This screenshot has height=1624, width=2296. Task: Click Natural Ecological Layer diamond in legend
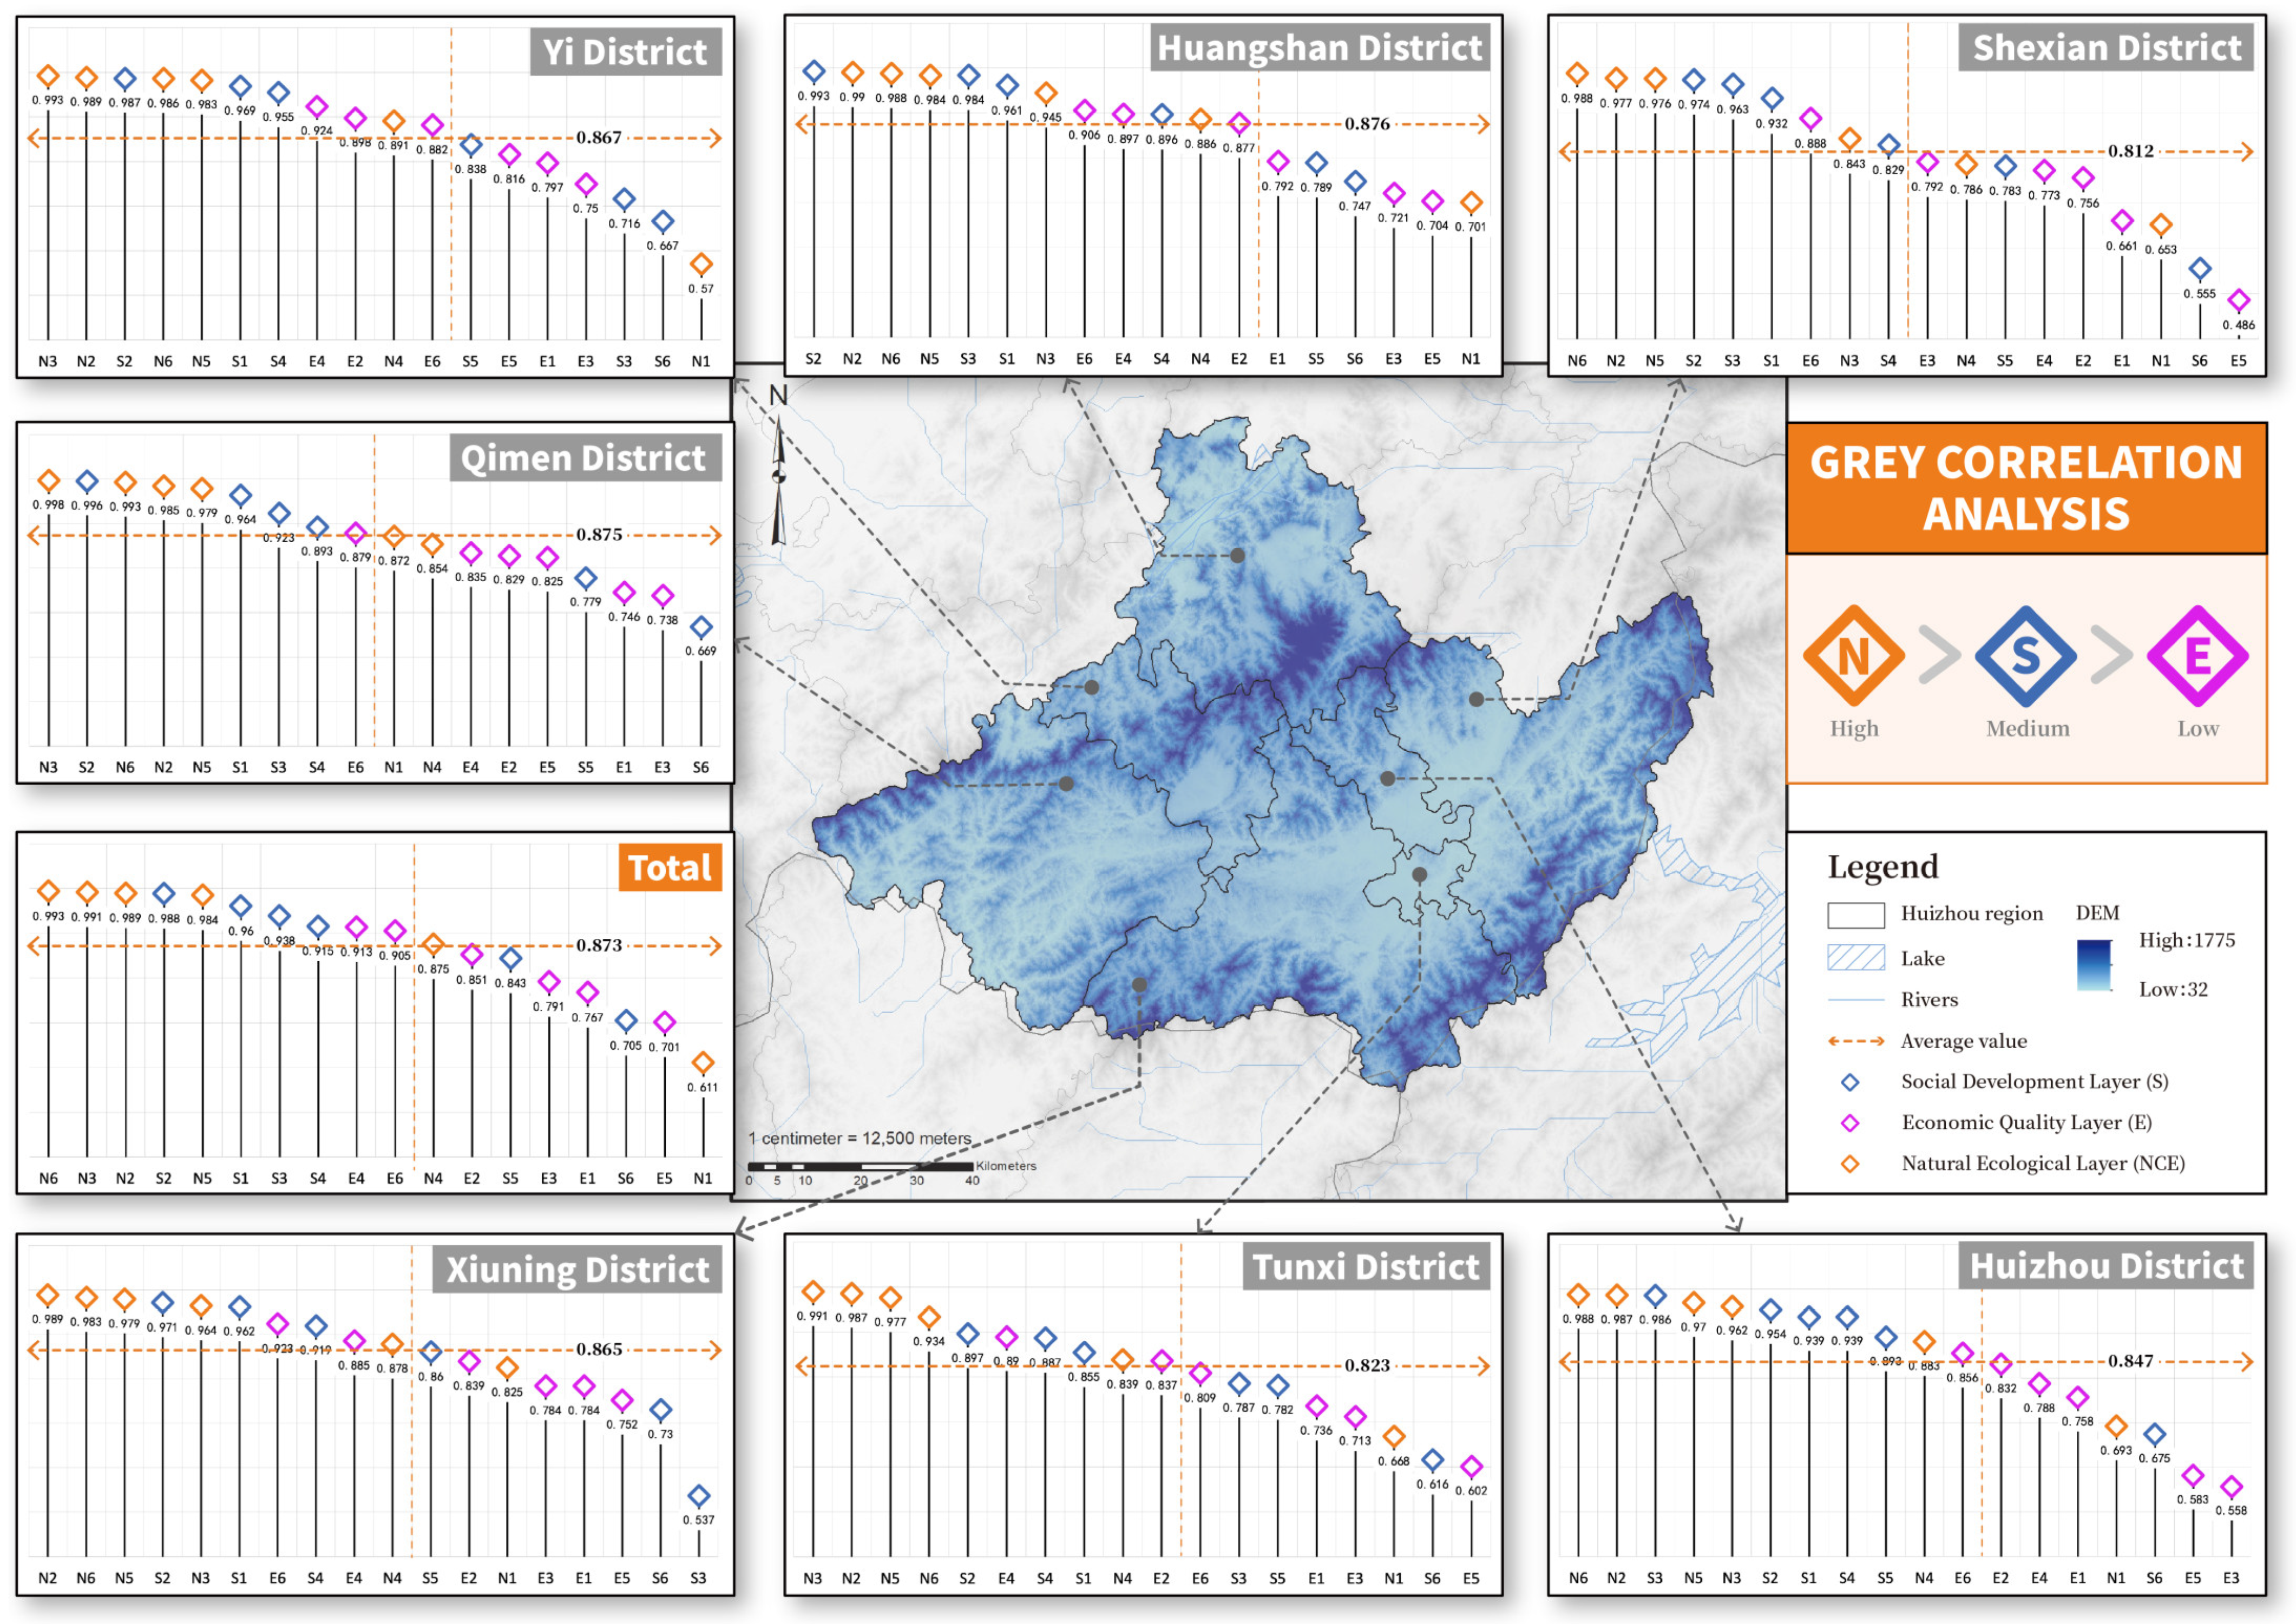1850,1164
